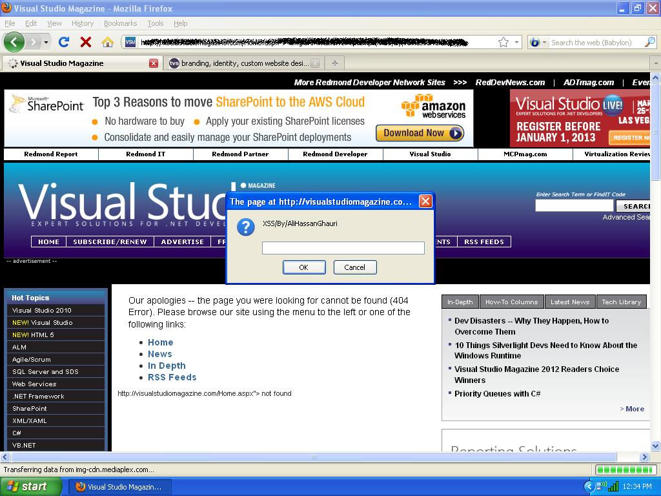This screenshot has height=496, width=661.
Task: Click the Windows start button
Action: pos(31,486)
